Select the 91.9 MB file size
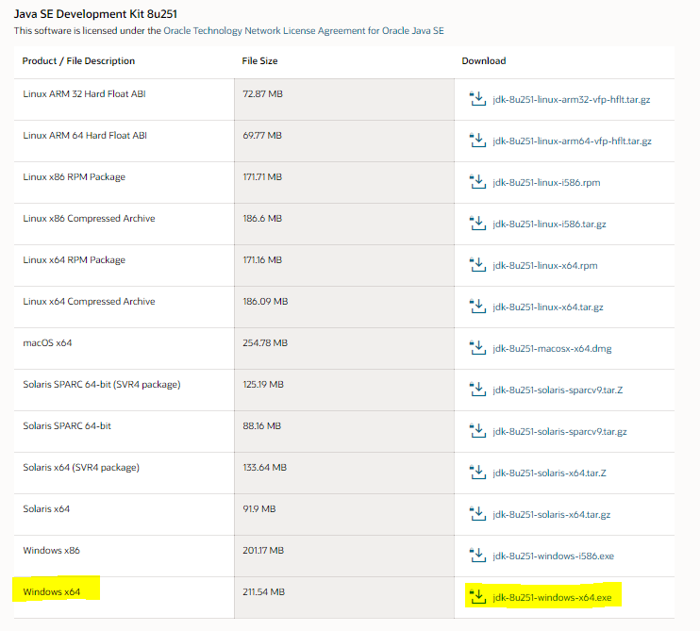The width and height of the screenshot is (700, 631). (x=259, y=508)
